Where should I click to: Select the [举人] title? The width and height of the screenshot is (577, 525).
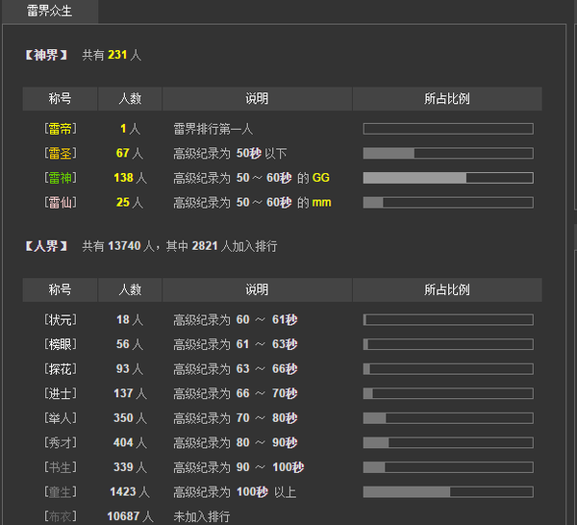[61, 418]
